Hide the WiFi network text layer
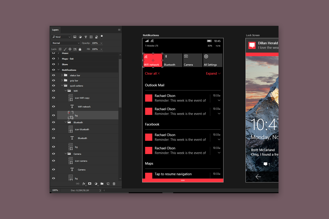The width and height of the screenshot is (329, 219). click(54, 107)
